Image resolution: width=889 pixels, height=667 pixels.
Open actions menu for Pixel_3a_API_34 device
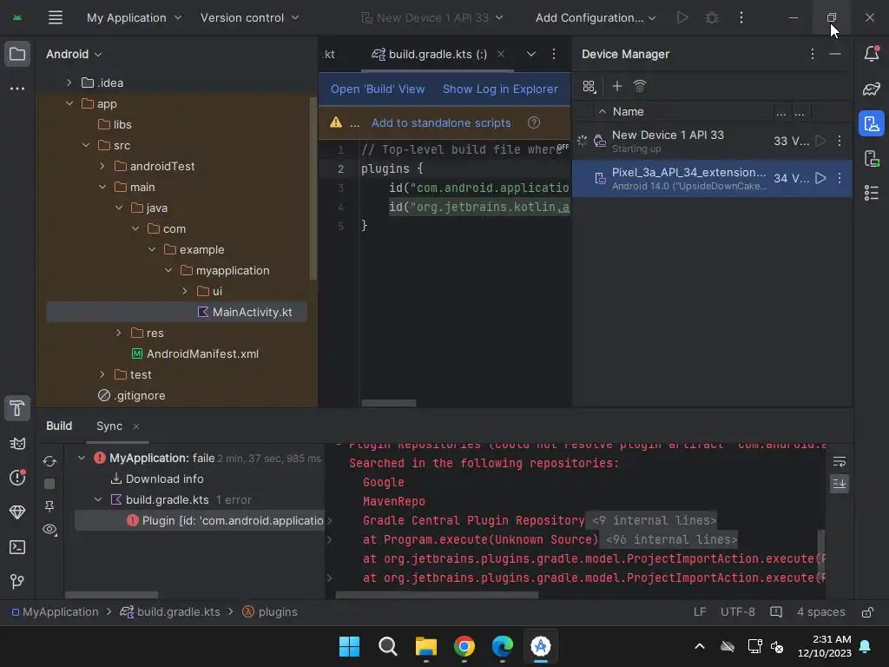point(840,178)
